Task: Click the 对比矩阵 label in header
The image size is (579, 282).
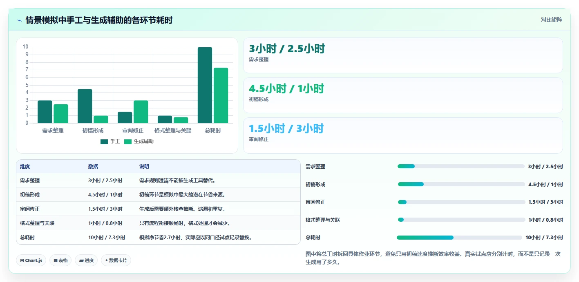Action: click(x=551, y=20)
